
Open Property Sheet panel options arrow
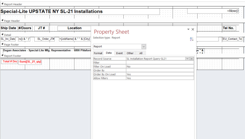click(x=188, y=29)
